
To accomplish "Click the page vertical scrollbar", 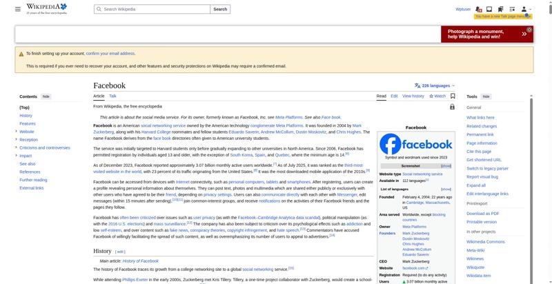I will tap(550, 8).
